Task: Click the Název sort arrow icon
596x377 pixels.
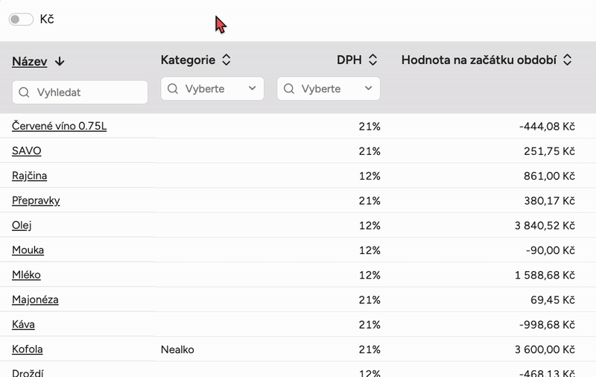Action: click(x=60, y=62)
